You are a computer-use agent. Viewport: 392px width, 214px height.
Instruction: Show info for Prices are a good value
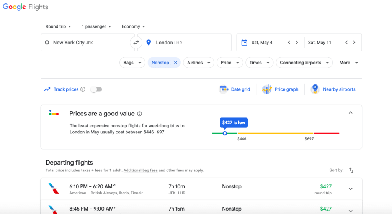(139, 114)
